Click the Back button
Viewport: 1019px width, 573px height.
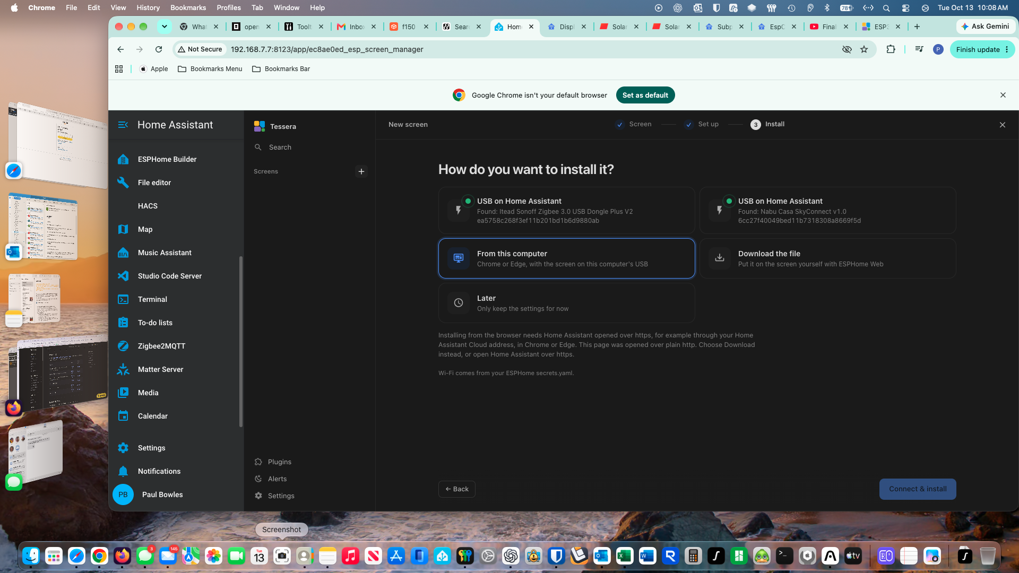pos(457,489)
